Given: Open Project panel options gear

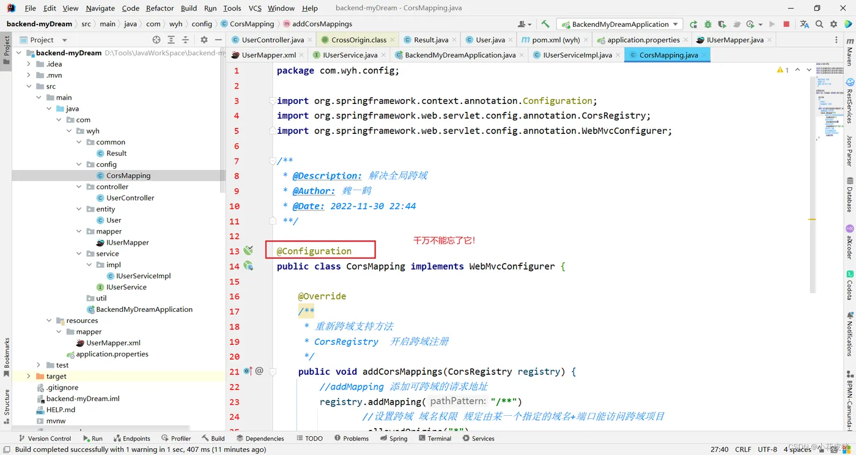Looking at the screenshot, I should pos(204,40).
